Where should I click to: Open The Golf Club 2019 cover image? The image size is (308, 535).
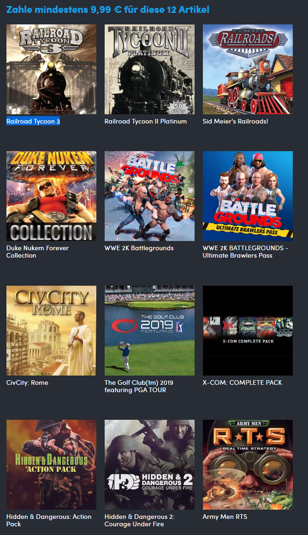point(149,330)
